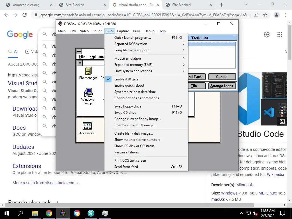
Task: Close the Youareanidiot.org tab
Action: [x=51, y=5]
